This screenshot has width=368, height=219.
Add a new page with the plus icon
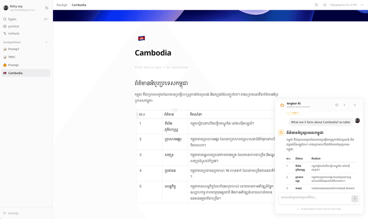[x=46, y=43]
